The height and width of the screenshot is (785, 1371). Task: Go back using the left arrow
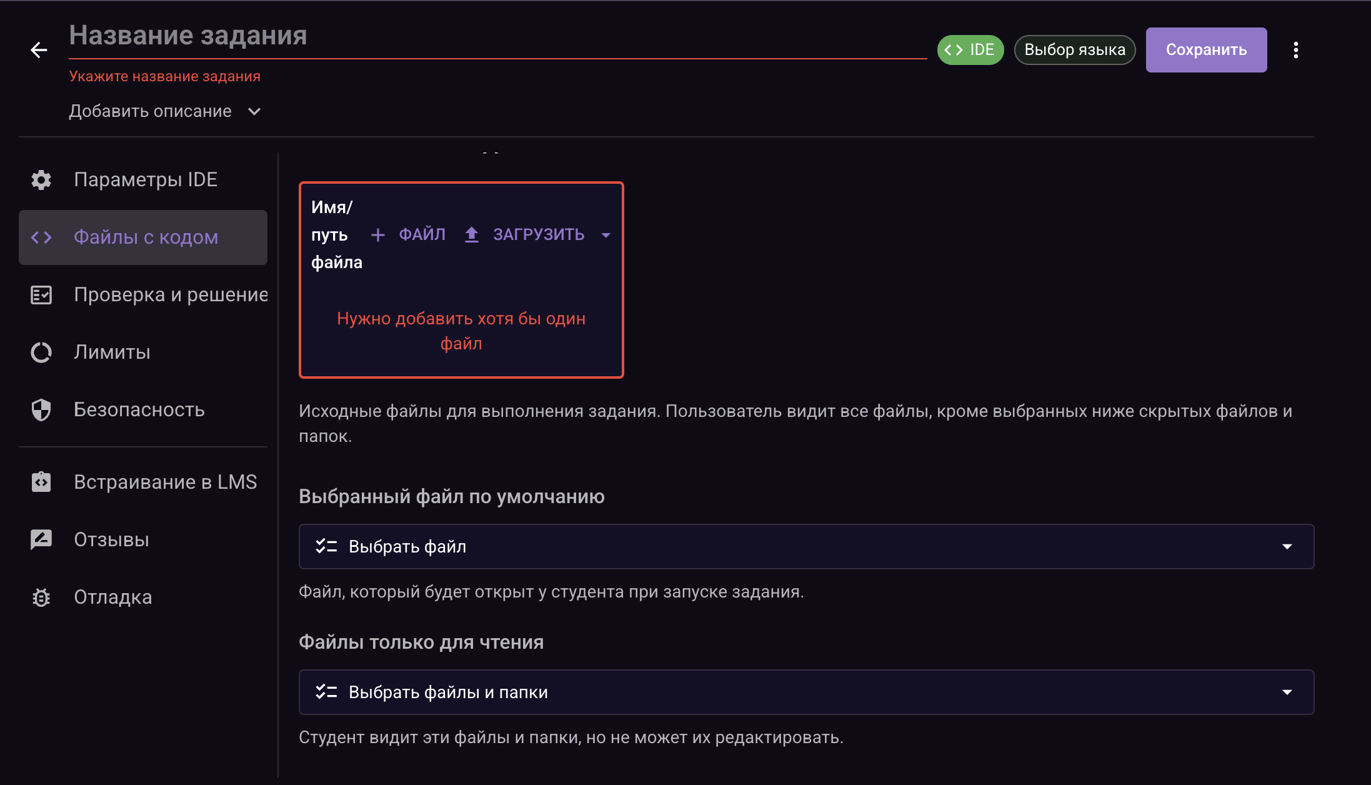(x=39, y=50)
